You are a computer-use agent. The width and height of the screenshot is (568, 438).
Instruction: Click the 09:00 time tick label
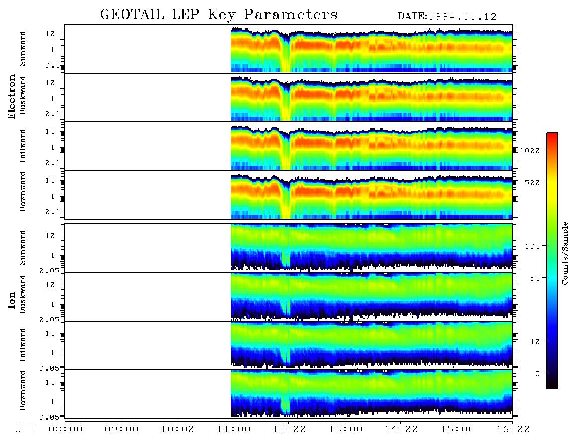tap(122, 429)
